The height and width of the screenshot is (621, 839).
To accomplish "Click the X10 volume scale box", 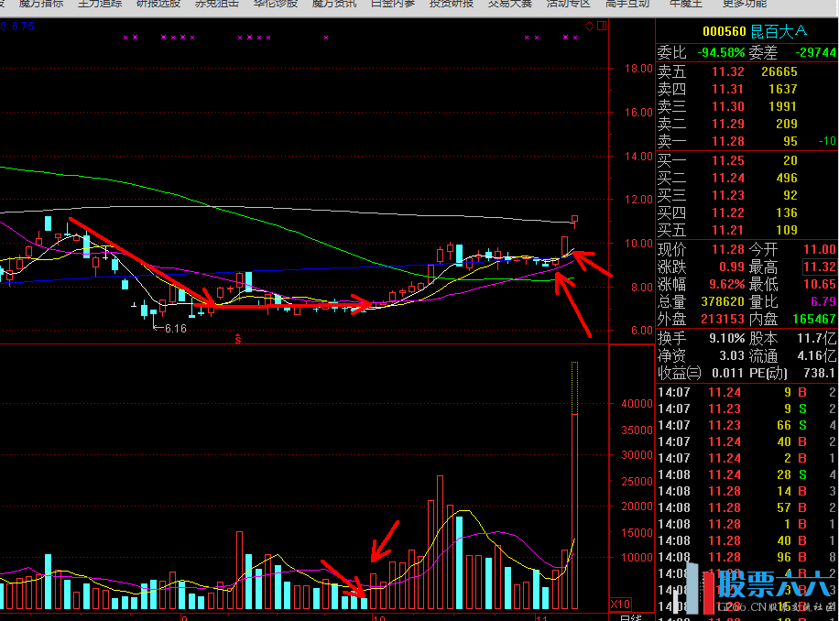I will 620,605.
